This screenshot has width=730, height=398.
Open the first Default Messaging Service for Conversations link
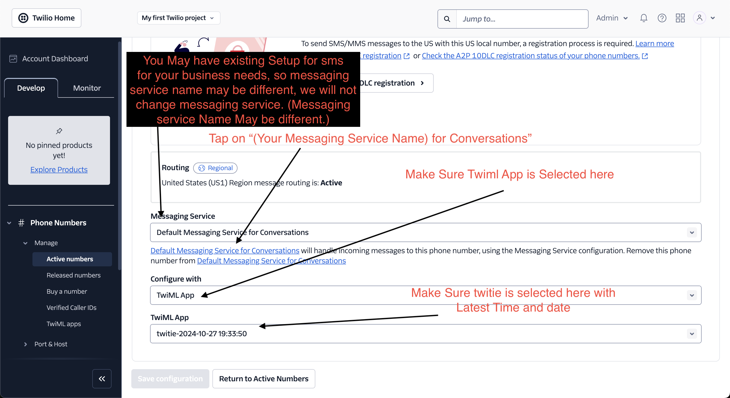[225, 250]
